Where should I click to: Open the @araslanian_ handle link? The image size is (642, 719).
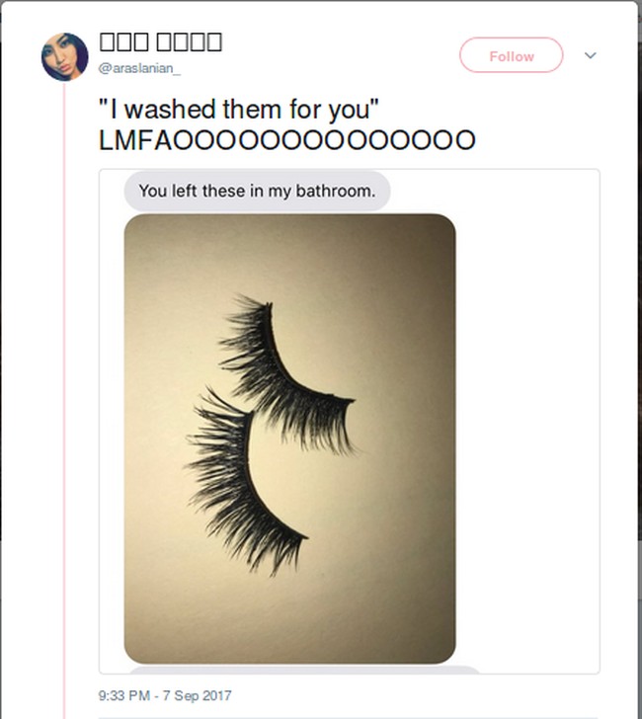(x=139, y=68)
